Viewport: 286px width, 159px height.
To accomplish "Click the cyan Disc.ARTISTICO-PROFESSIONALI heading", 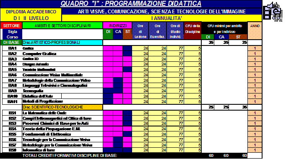I will tap(62, 43).
